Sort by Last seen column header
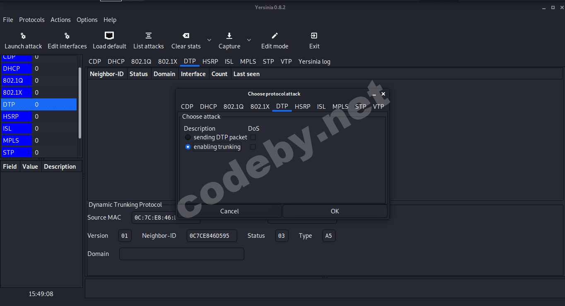The width and height of the screenshot is (565, 306). click(x=247, y=74)
